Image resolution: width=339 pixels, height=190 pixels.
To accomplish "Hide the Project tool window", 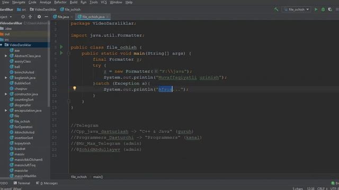I will click(x=46, y=16).
